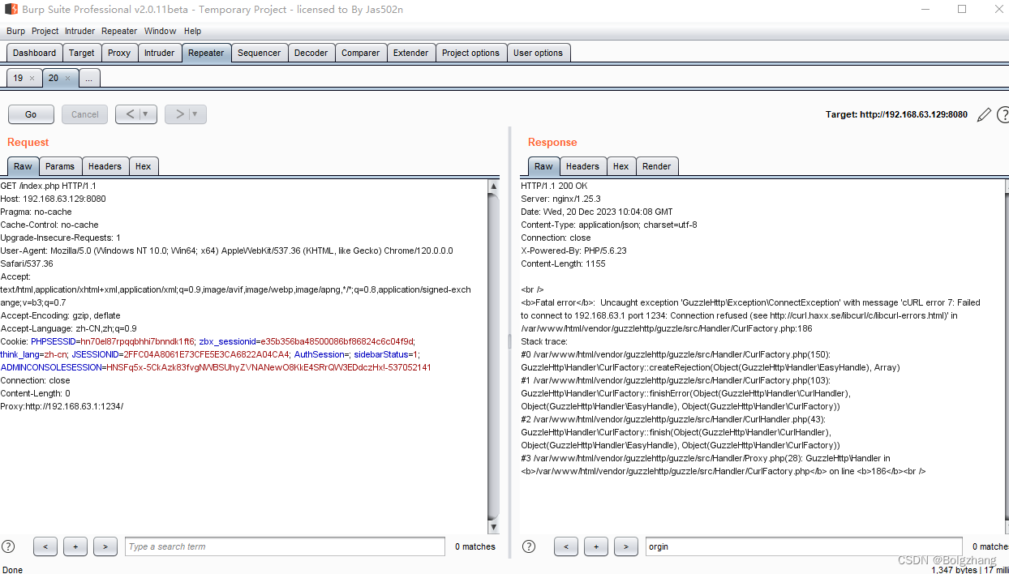Click the Target URL label
The height and width of the screenshot is (574, 1009).
point(896,114)
